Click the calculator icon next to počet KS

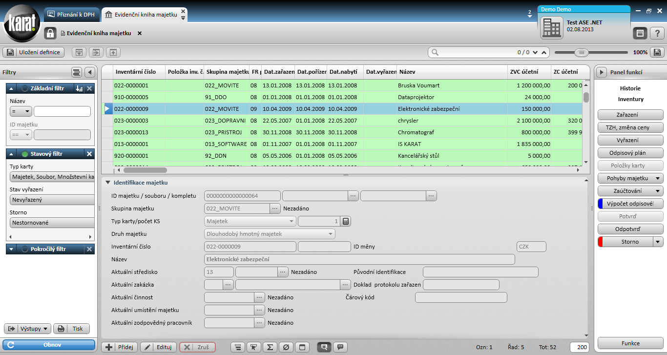(x=346, y=221)
